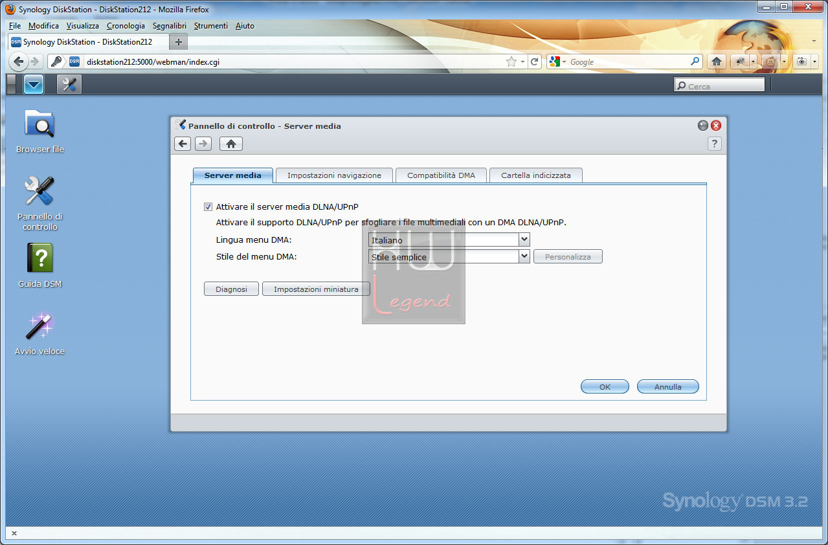Switch to the Impostazioni navigazione tab
The height and width of the screenshot is (545, 828).
click(334, 175)
